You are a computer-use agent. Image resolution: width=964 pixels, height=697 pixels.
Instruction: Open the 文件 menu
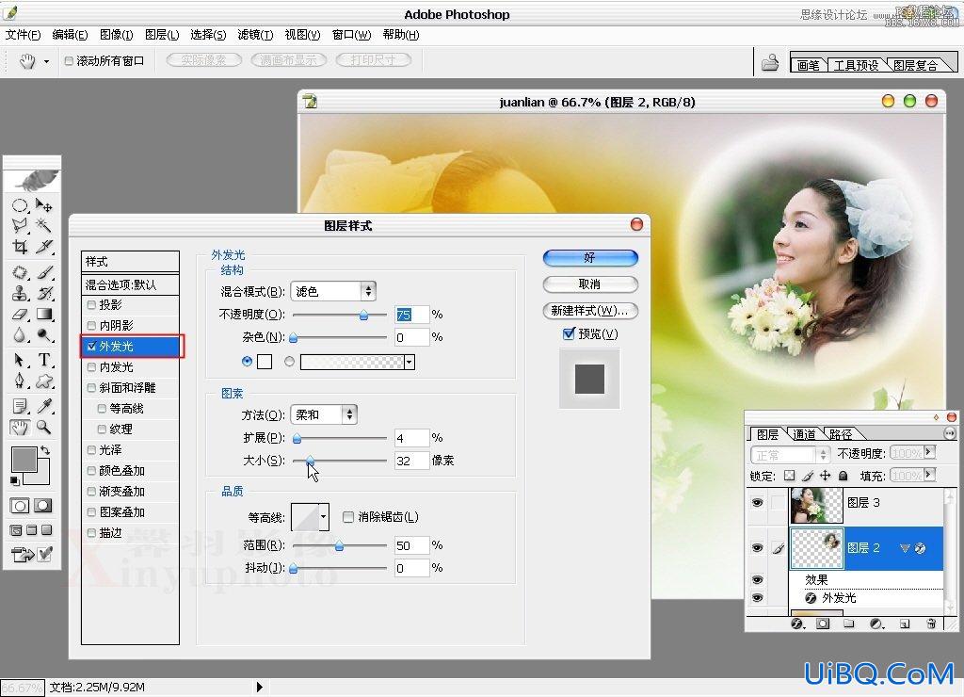pyautogui.click(x=24, y=35)
